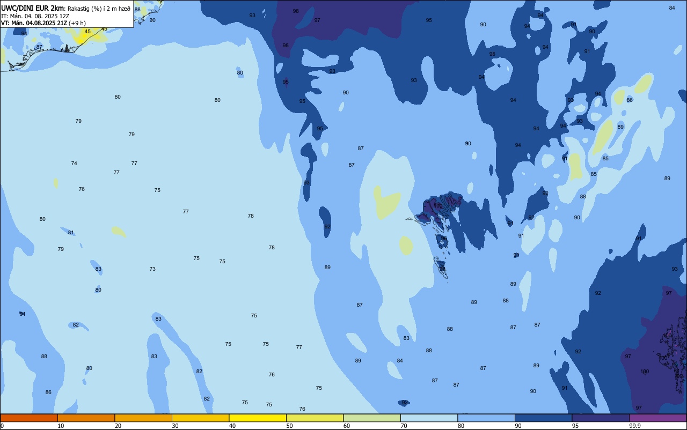Click the pale blue 70–80 legend swatch
This screenshot has width=687, height=430.
[429, 418]
